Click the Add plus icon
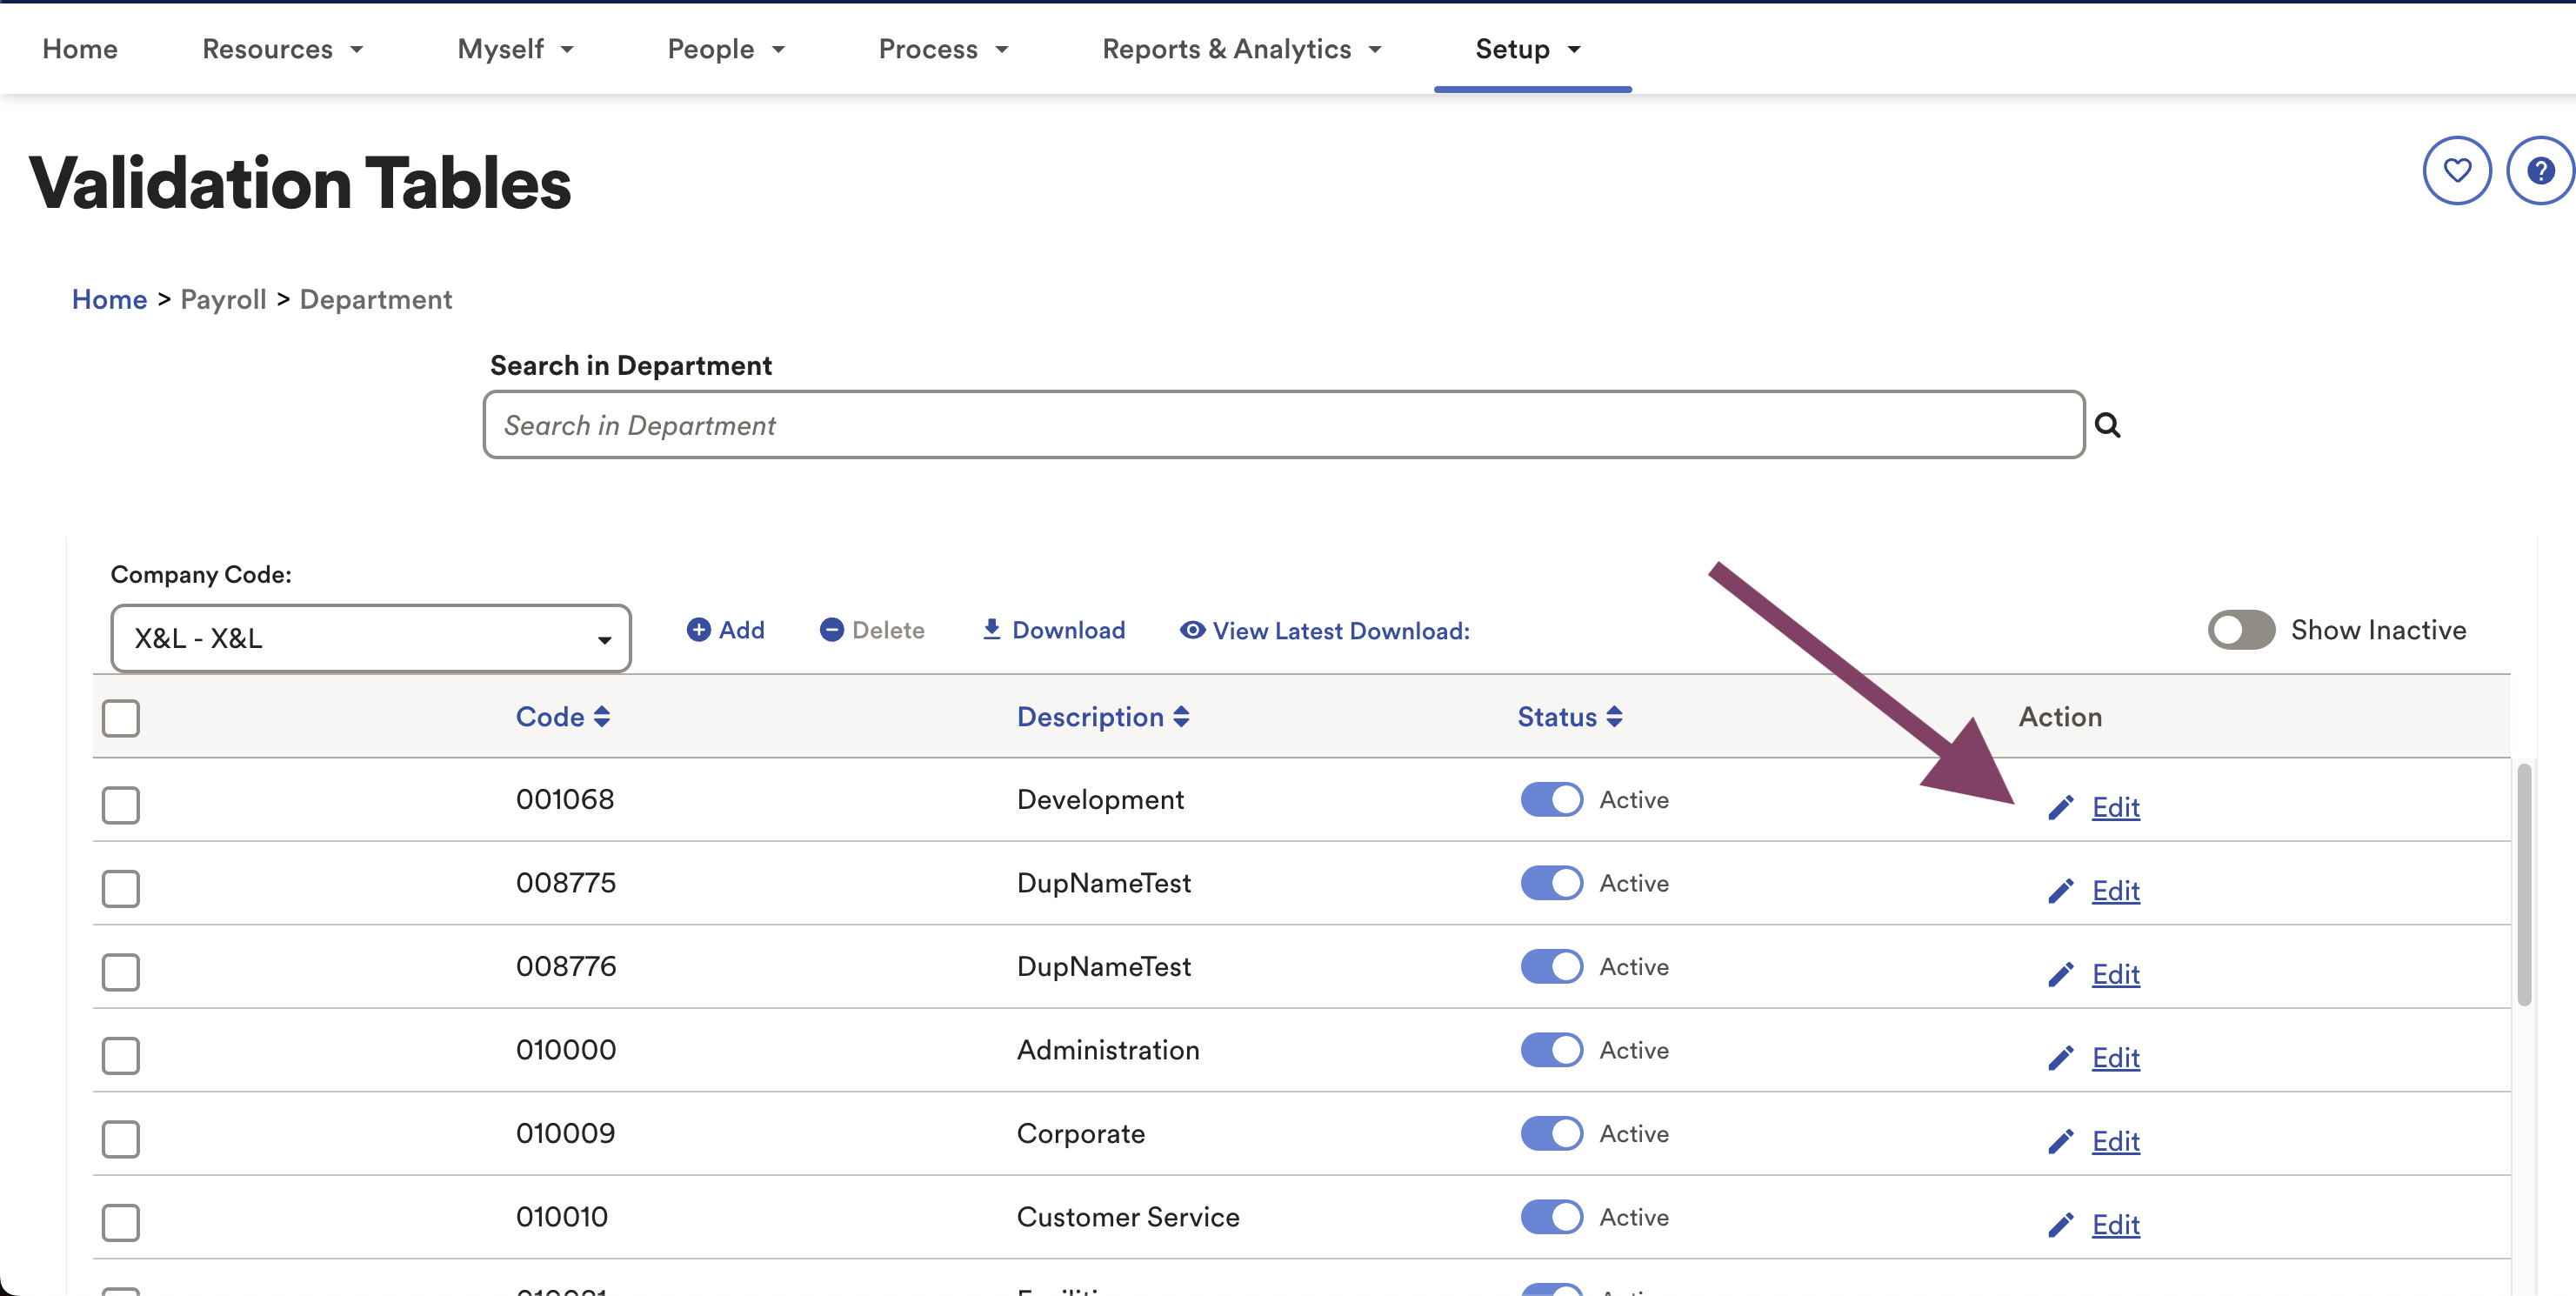The image size is (2576, 1296). (x=698, y=629)
